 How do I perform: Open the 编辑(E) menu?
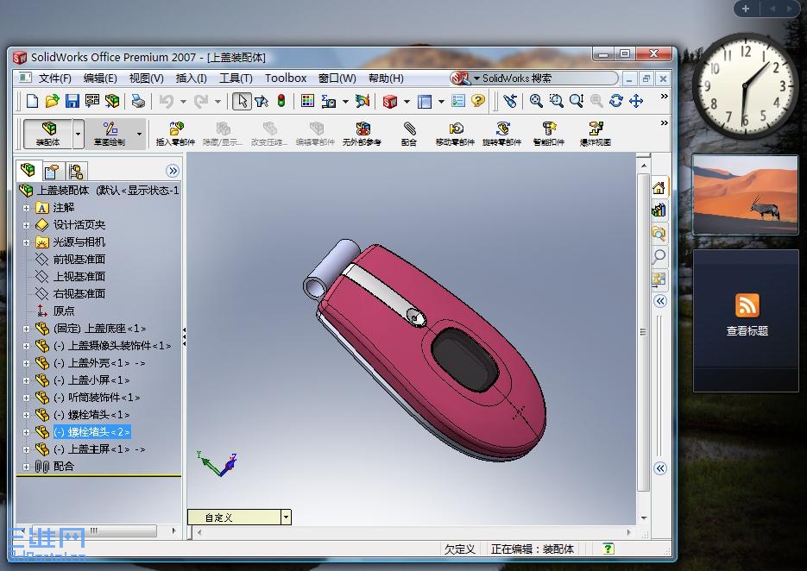pos(100,78)
